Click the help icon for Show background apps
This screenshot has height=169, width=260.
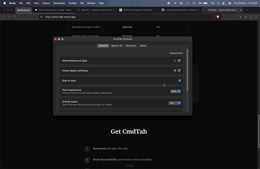click(179, 61)
